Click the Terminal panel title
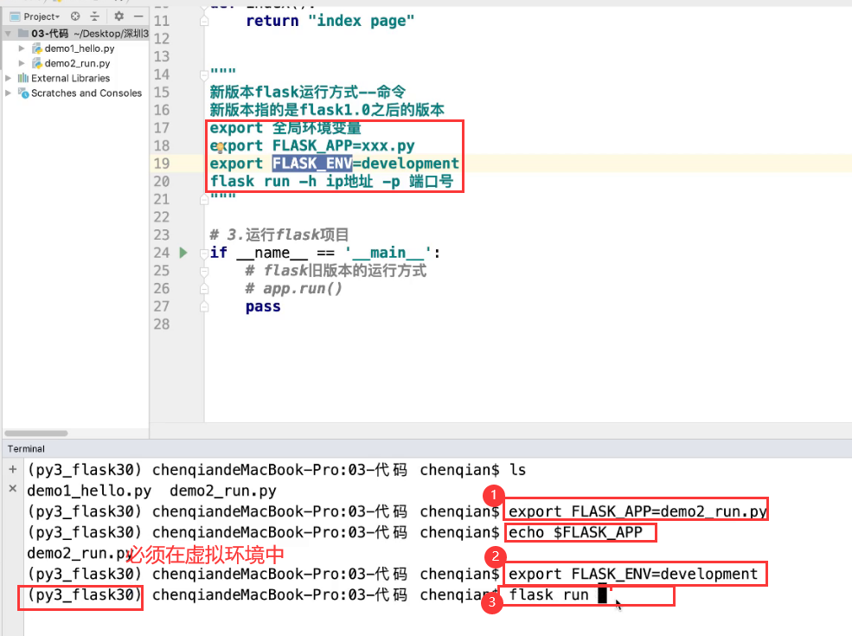Screen dimensions: 852x636 26,449
